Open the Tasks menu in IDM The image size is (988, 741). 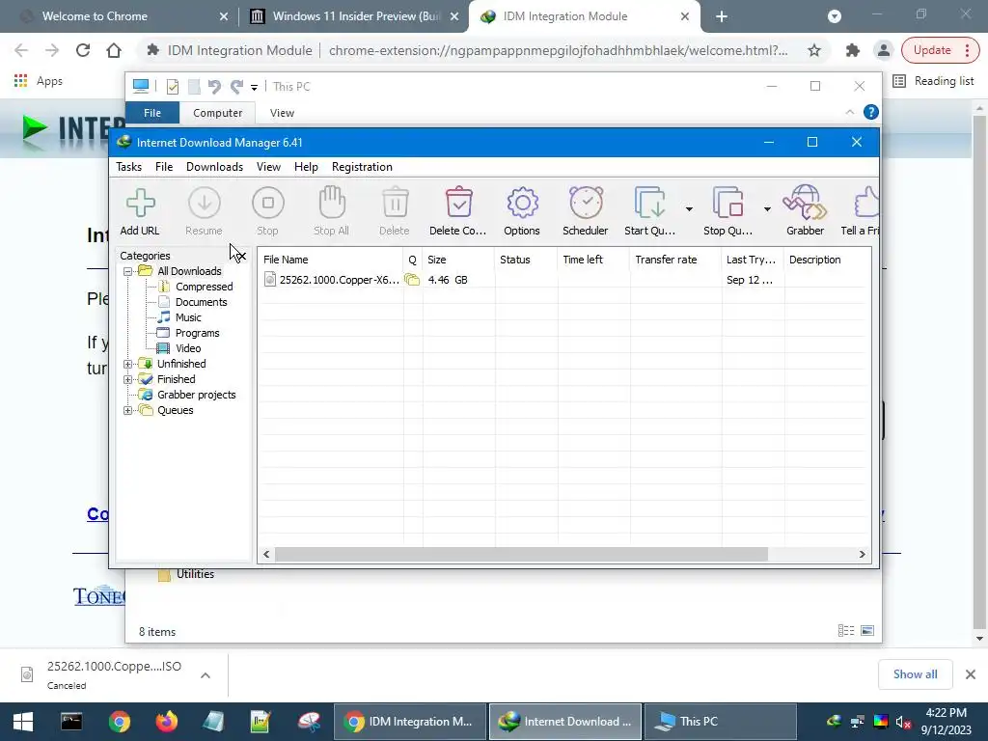tap(129, 167)
